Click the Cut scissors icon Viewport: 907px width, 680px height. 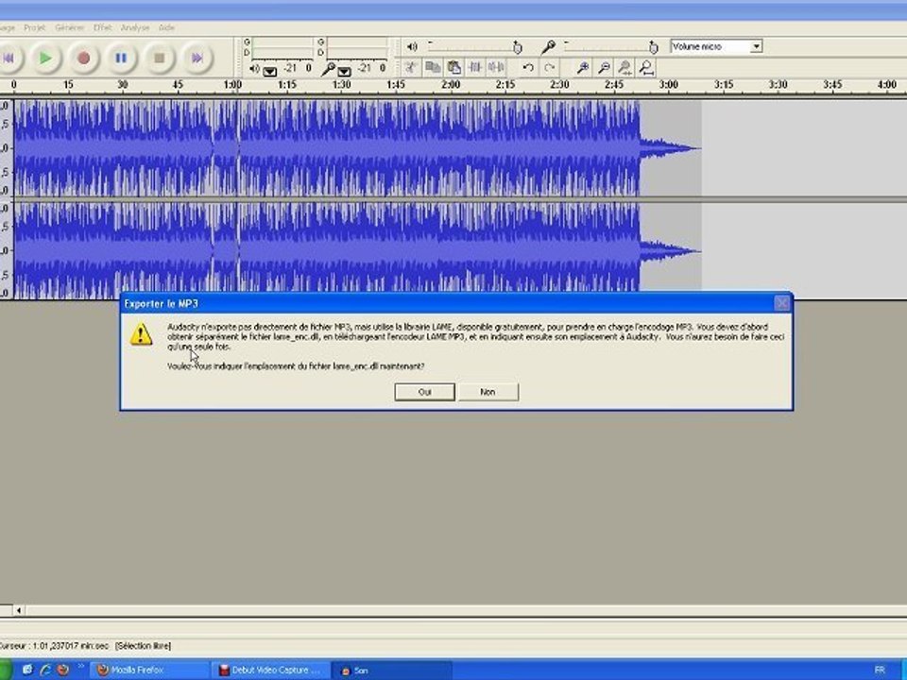pyautogui.click(x=411, y=68)
